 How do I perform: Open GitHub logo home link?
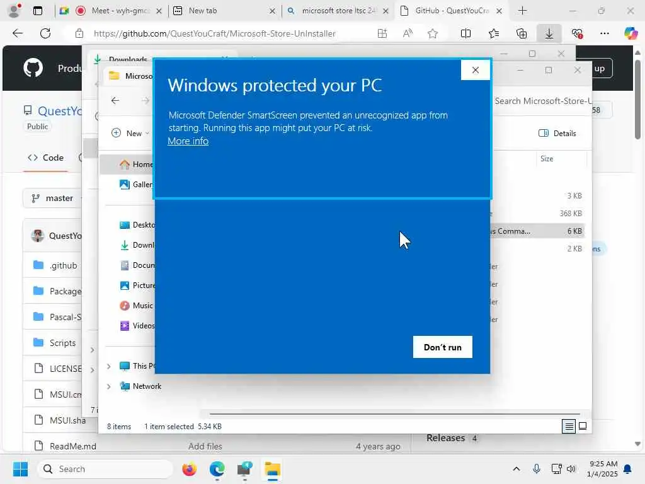[x=33, y=68]
